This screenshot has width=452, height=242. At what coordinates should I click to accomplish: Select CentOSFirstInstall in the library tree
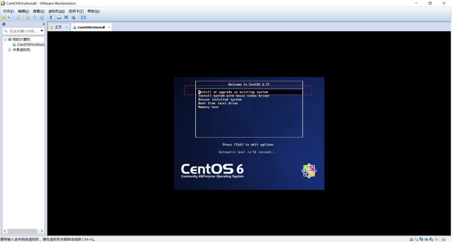[x=31, y=44]
